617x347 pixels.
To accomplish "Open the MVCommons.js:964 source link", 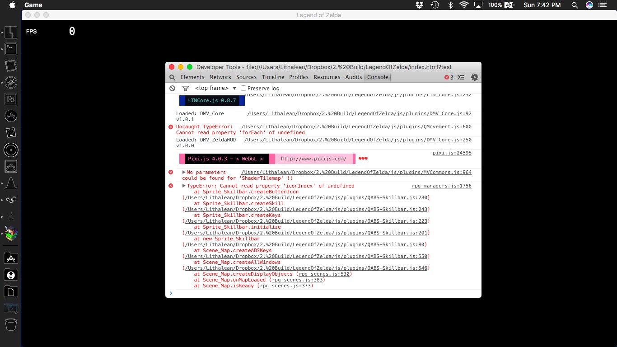I will 356,172.
